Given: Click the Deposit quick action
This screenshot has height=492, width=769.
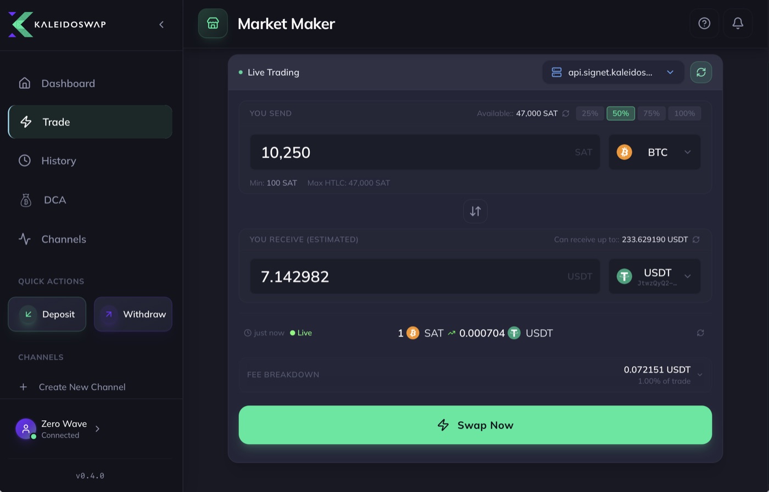Looking at the screenshot, I should tap(47, 314).
